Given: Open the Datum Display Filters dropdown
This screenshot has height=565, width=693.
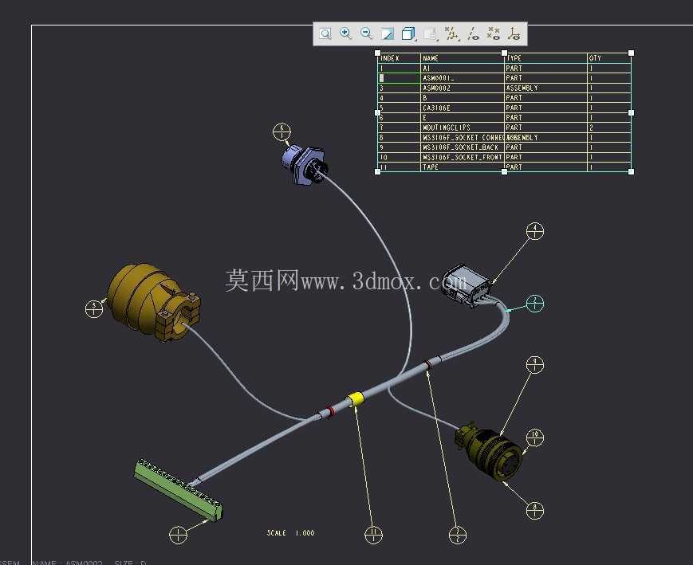Looking at the screenshot, I should coord(451,33).
